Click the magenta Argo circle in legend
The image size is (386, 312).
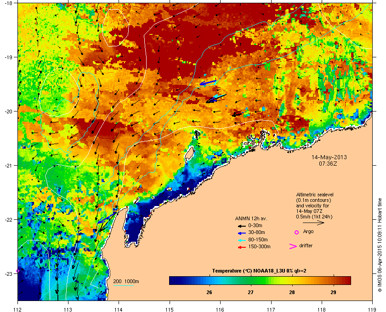click(297, 232)
